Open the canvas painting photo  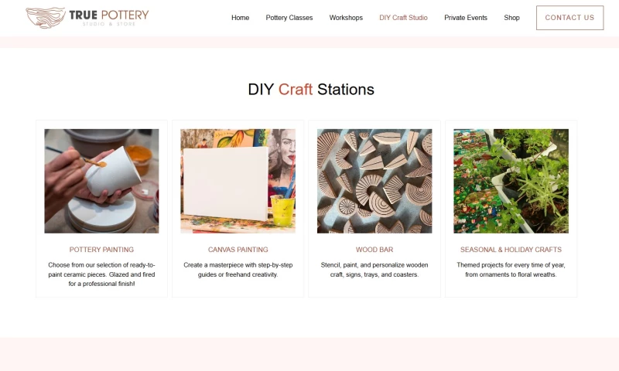[x=238, y=181]
